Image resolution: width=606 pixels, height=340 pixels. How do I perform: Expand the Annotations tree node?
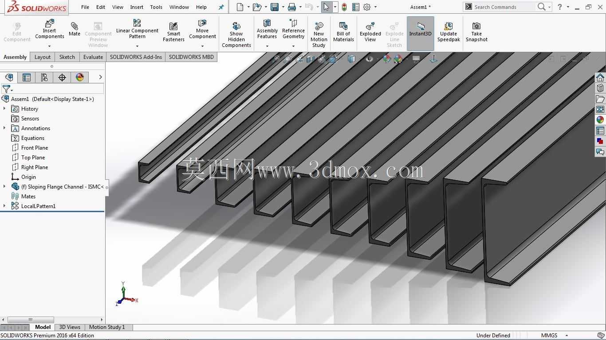[x=4, y=128]
